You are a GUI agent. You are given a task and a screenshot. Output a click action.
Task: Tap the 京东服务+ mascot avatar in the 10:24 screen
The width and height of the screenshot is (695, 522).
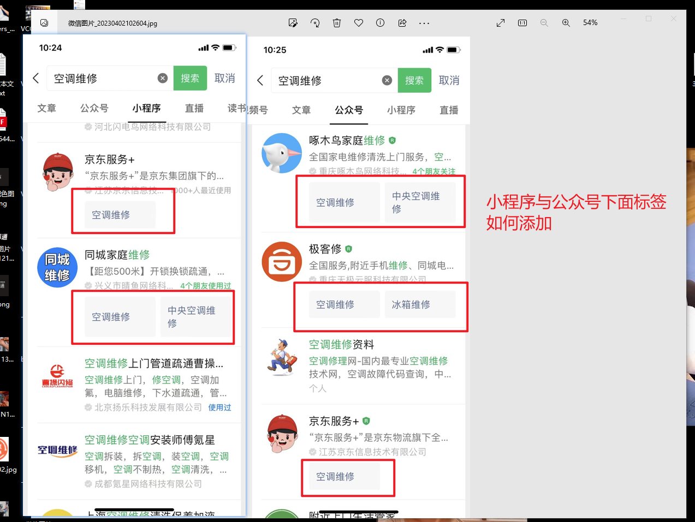pyautogui.click(x=58, y=172)
